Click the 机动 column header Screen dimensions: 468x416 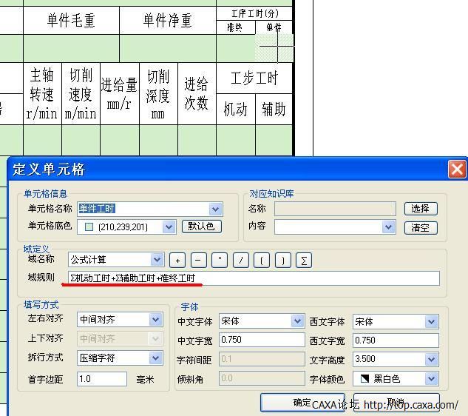[236, 109]
